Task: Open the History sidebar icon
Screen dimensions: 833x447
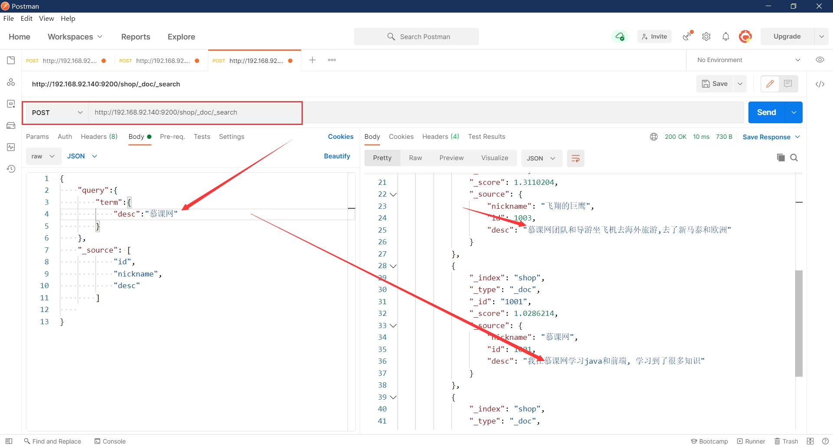Action: 11,169
